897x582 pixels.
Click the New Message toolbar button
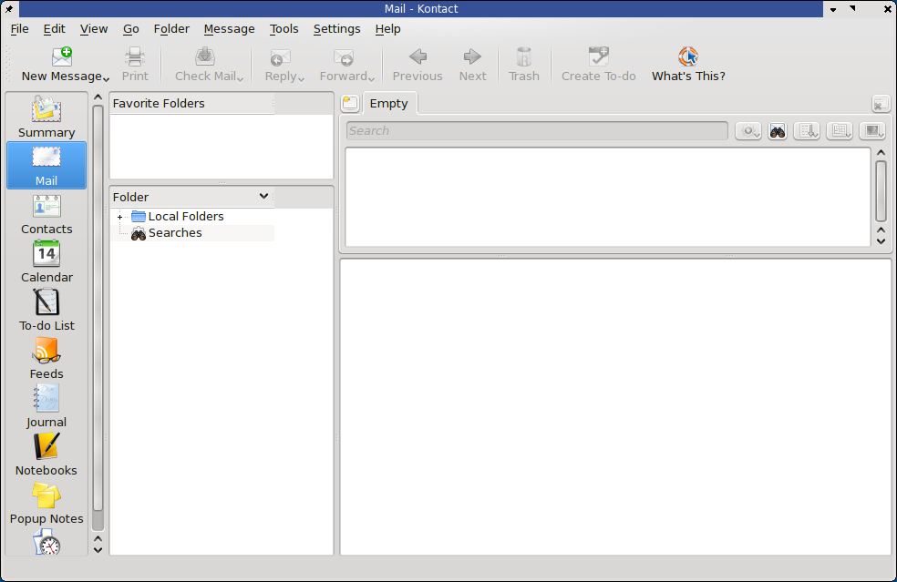pos(61,65)
